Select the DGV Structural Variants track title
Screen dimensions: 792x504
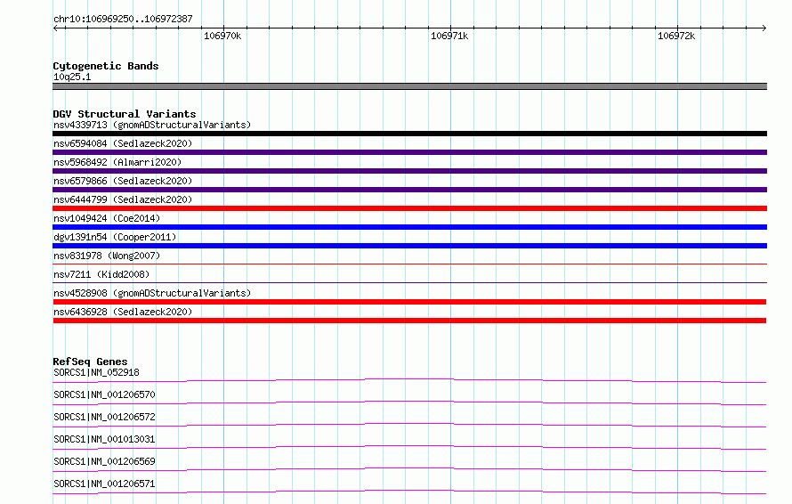[x=125, y=114]
